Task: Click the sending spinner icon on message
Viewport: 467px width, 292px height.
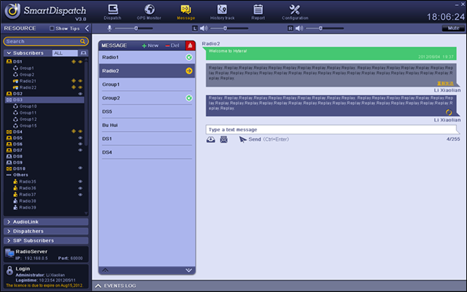Action: pos(449,112)
